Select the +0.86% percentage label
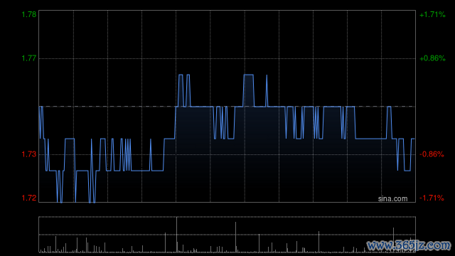This screenshot has height=256, width=455. (x=432, y=58)
